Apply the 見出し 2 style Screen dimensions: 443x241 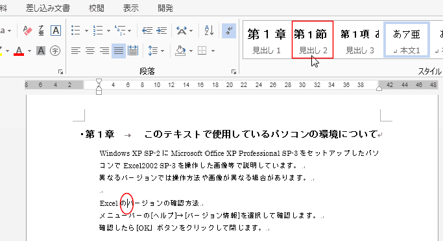(x=313, y=40)
